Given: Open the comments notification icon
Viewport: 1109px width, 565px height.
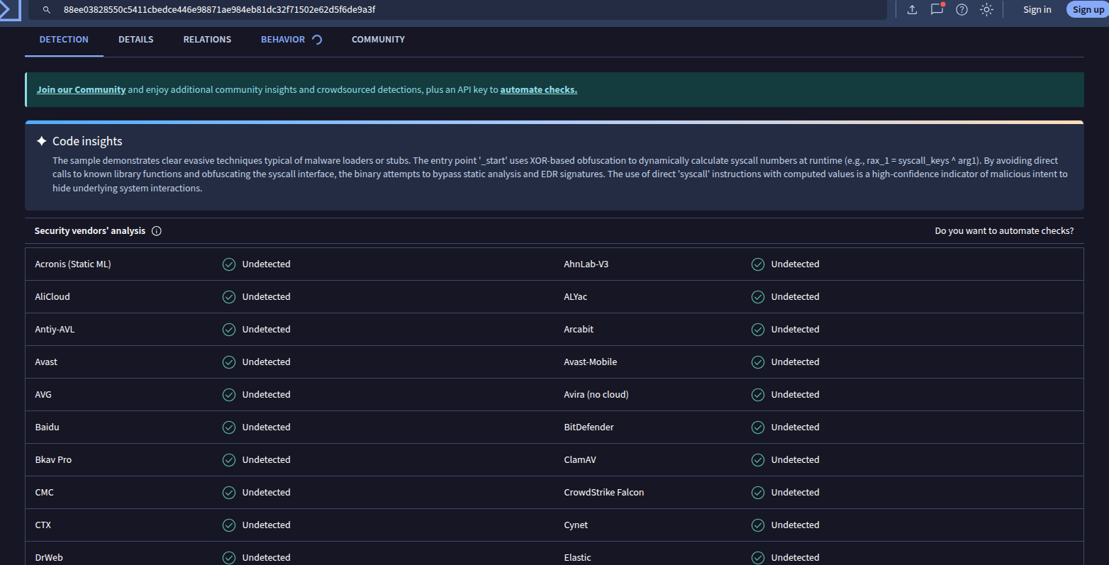Looking at the screenshot, I should pyautogui.click(x=937, y=10).
